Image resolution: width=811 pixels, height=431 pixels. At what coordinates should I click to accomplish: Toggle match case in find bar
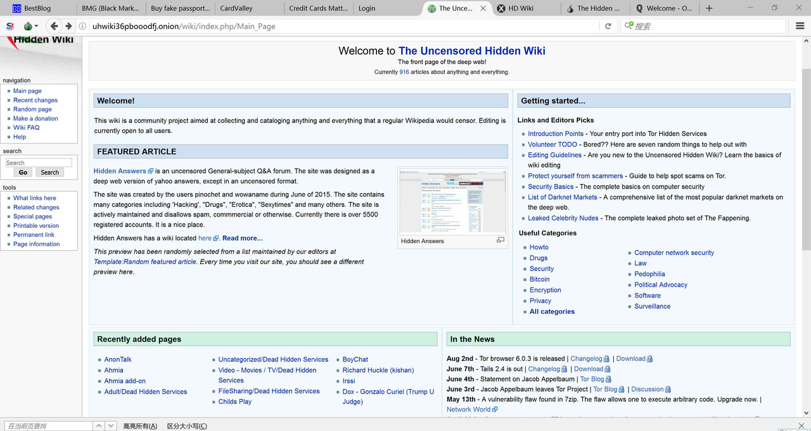pos(187,426)
